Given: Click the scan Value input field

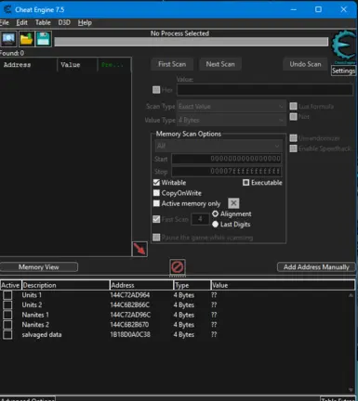Looking at the screenshot, I should 265,90.
